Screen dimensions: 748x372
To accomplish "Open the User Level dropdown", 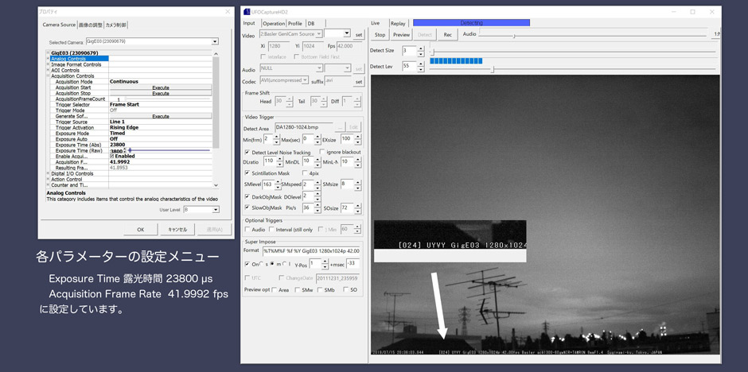I will click(x=215, y=210).
